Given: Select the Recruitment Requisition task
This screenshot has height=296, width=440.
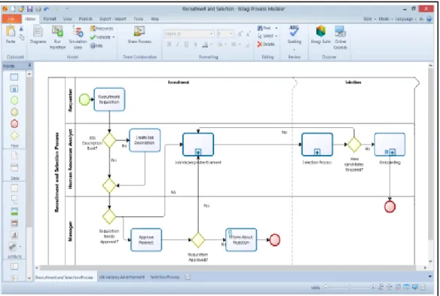Looking at the screenshot, I should [x=109, y=99].
